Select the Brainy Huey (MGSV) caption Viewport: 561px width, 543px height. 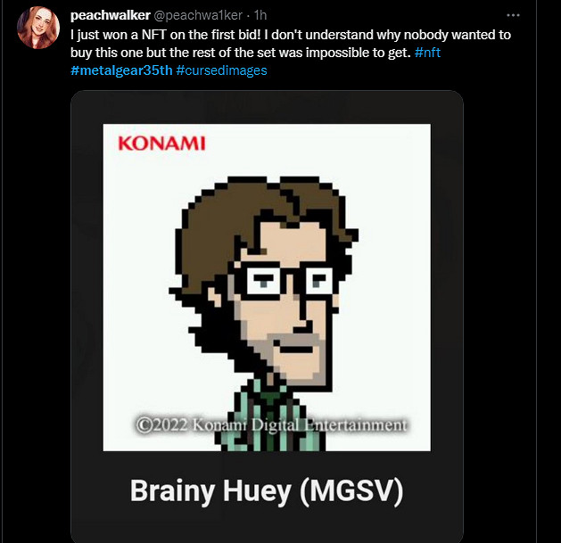pos(267,491)
